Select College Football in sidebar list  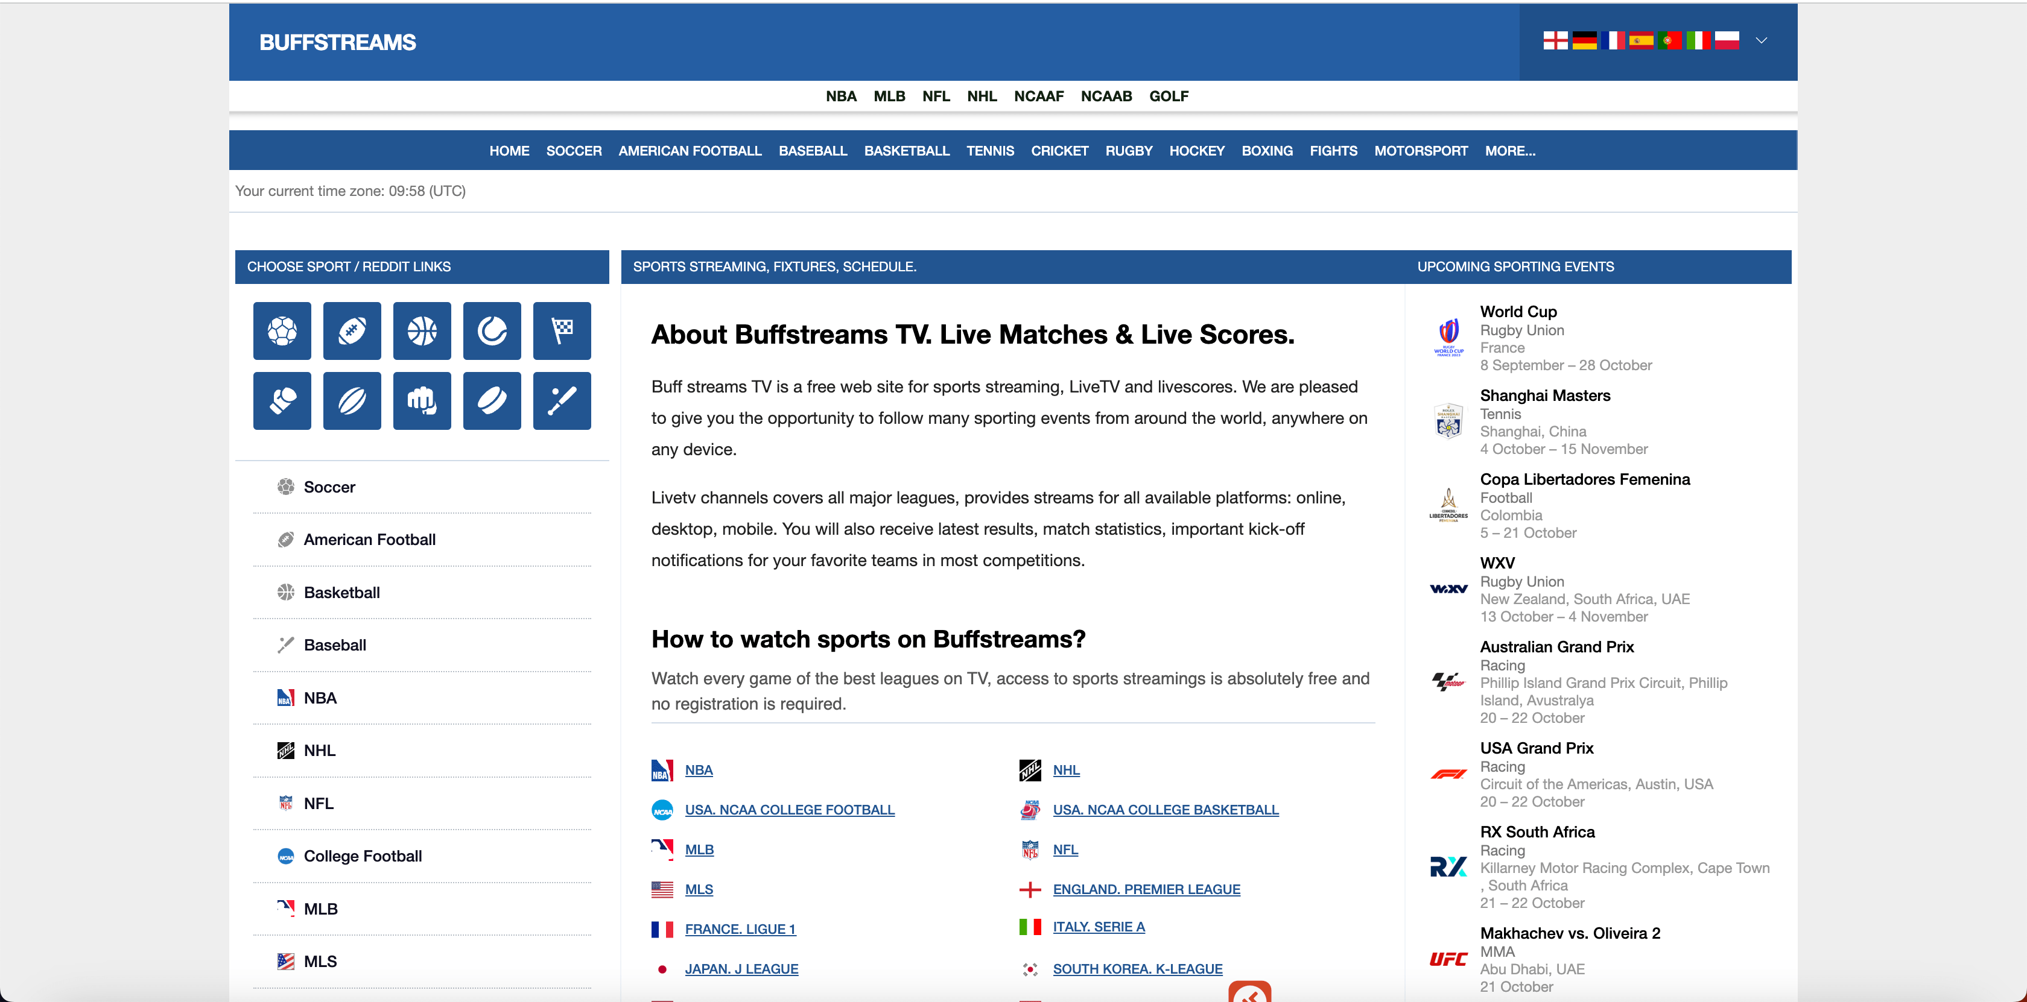coord(362,855)
